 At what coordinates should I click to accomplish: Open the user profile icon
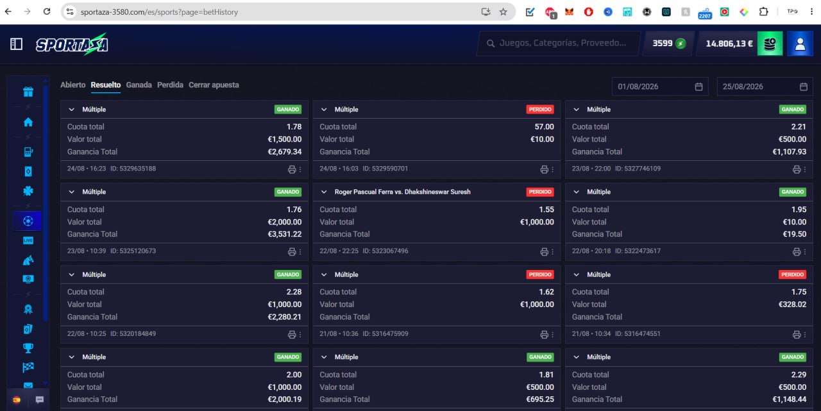pos(800,44)
